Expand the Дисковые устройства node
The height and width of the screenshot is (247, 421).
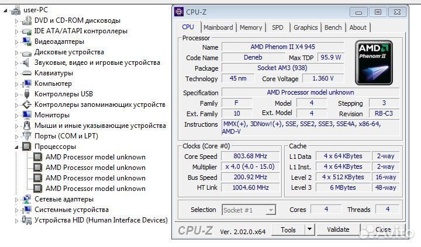click(x=16, y=53)
